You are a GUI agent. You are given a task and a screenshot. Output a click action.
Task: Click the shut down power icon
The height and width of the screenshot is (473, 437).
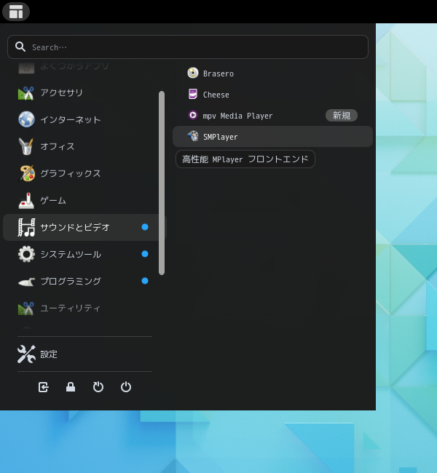pyautogui.click(x=125, y=387)
